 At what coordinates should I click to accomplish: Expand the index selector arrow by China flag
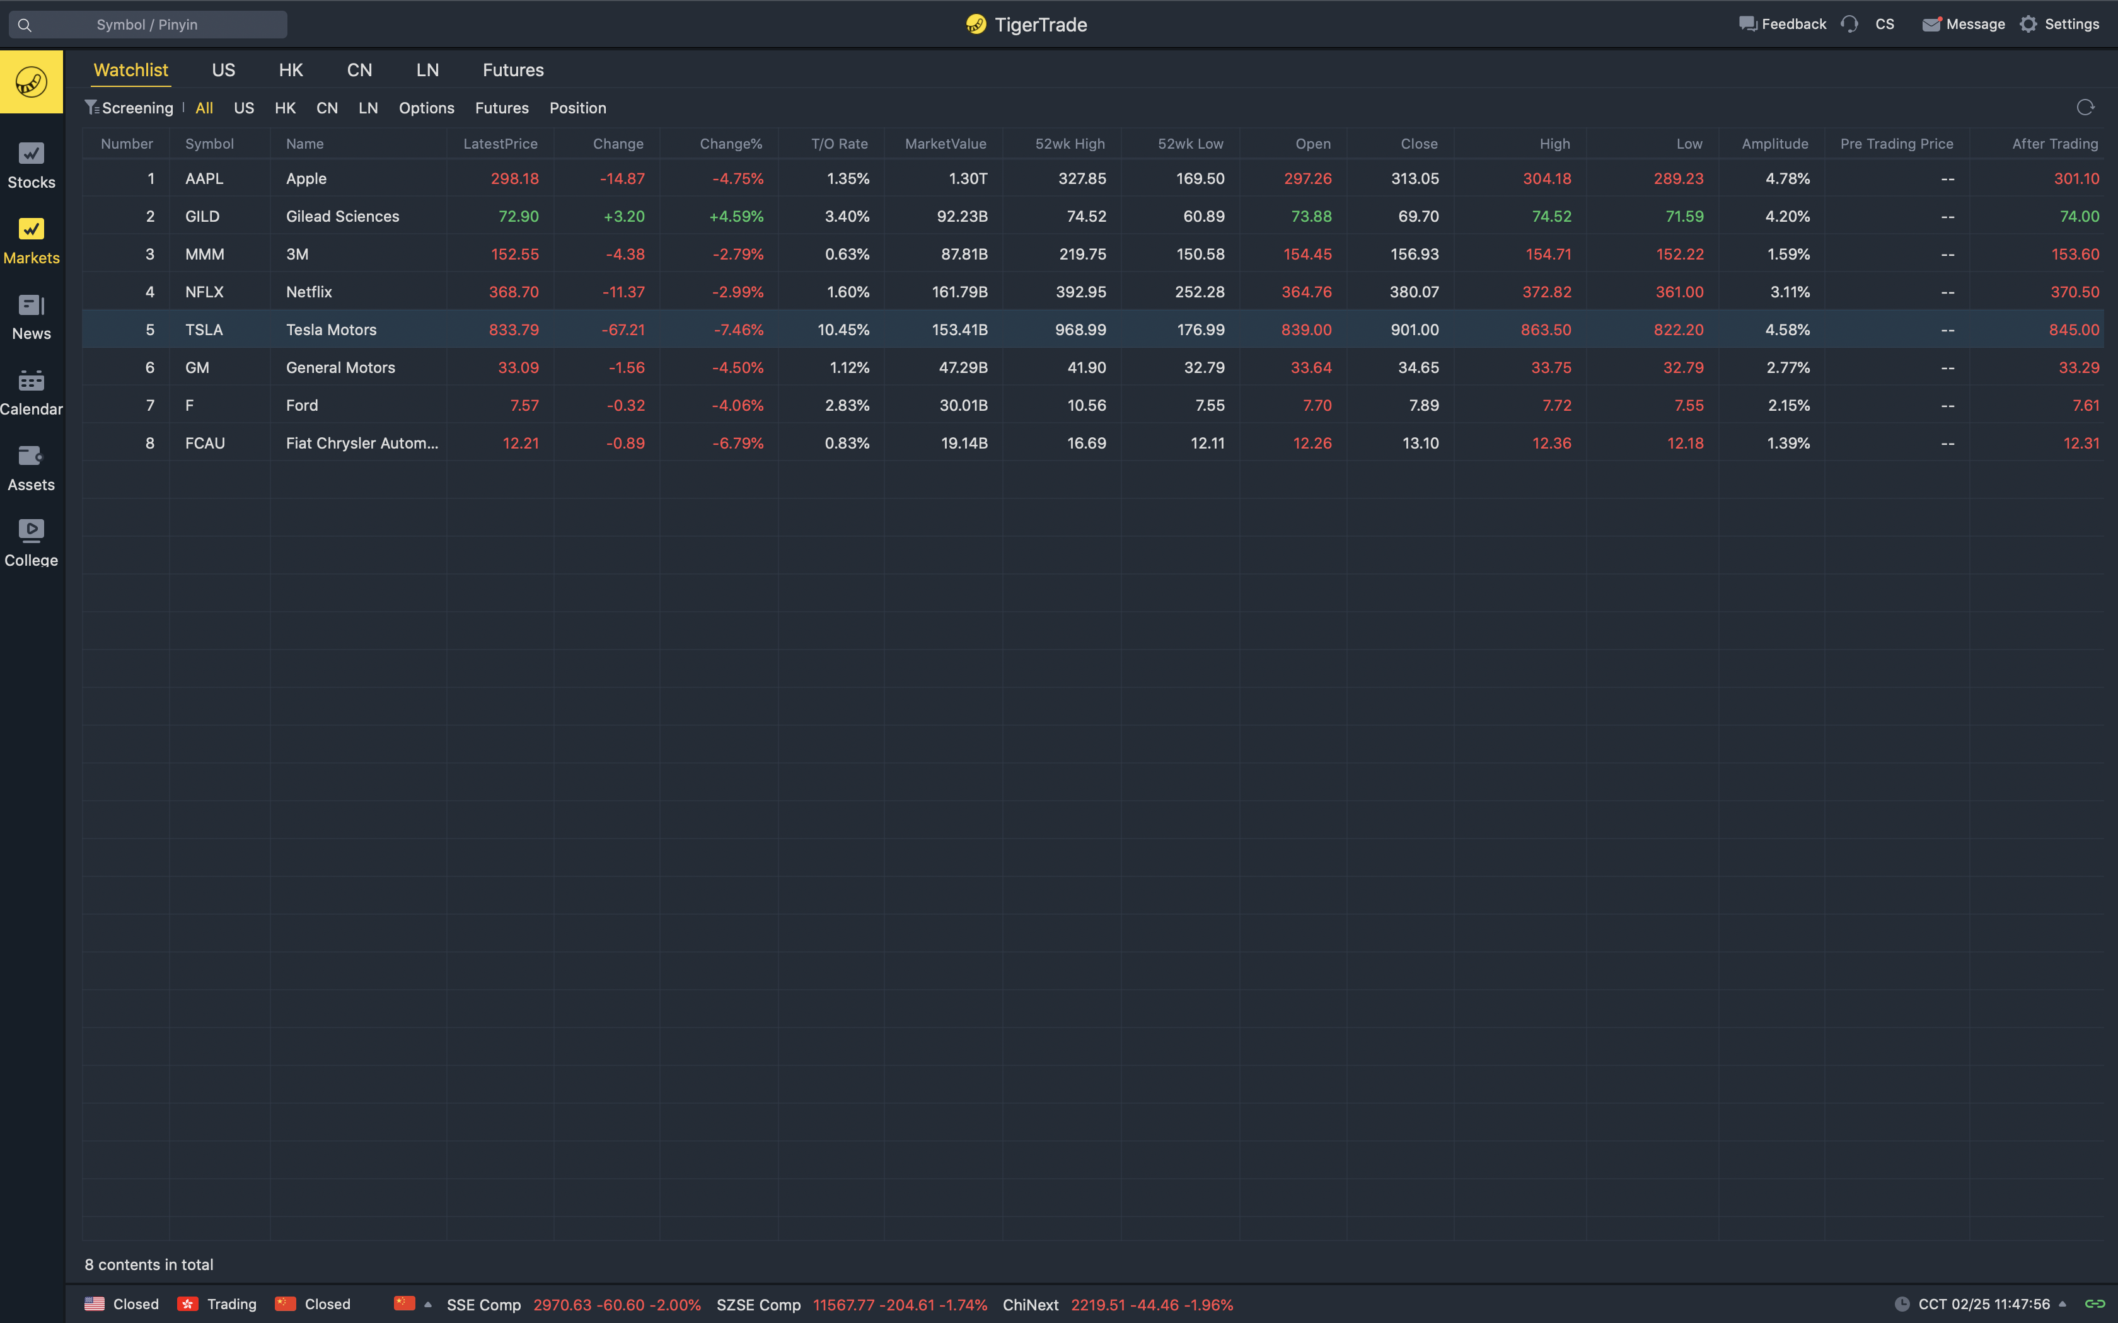pyautogui.click(x=428, y=1303)
